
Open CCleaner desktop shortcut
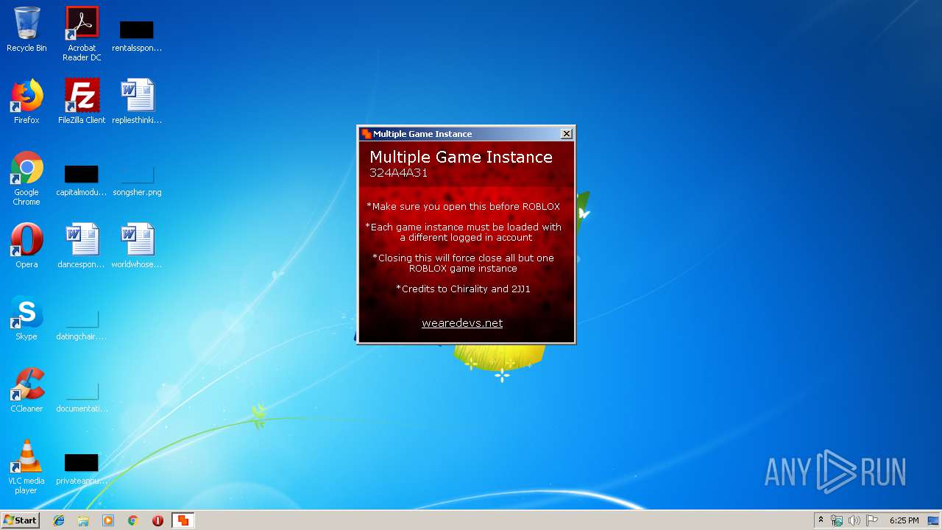point(26,390)
